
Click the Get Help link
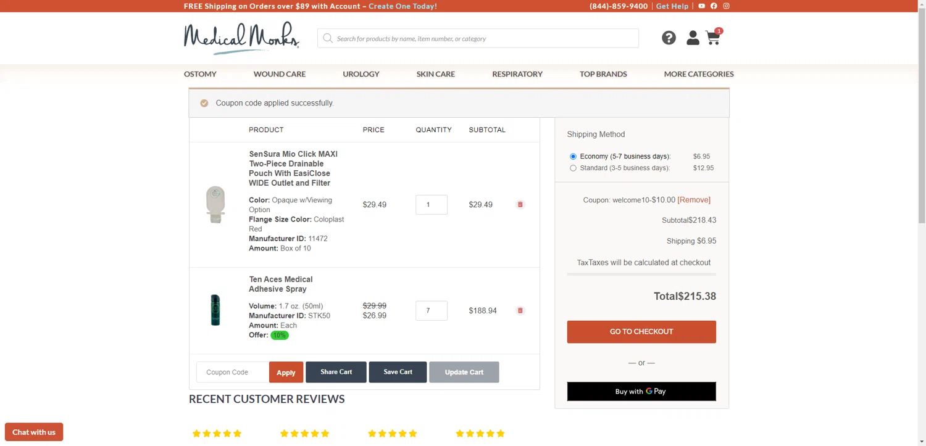pos(672,6)
